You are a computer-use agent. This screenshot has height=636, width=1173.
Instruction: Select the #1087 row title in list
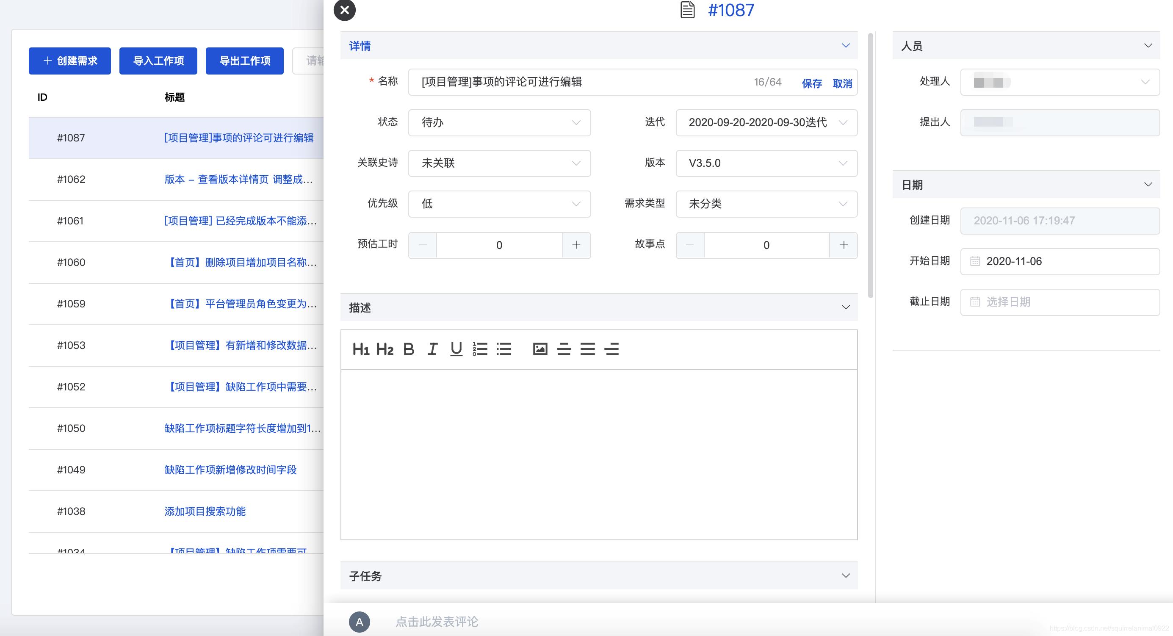click(238, 138)
